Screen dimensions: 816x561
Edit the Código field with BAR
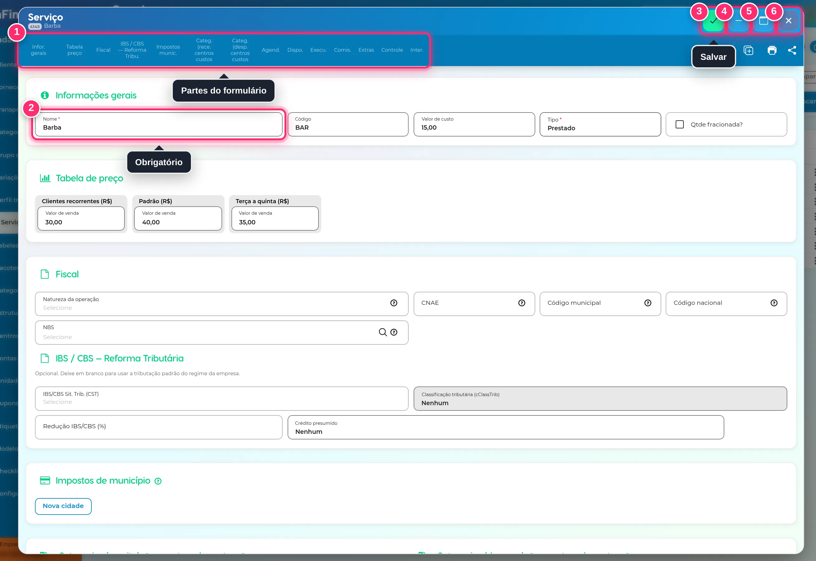pos(348,124)
